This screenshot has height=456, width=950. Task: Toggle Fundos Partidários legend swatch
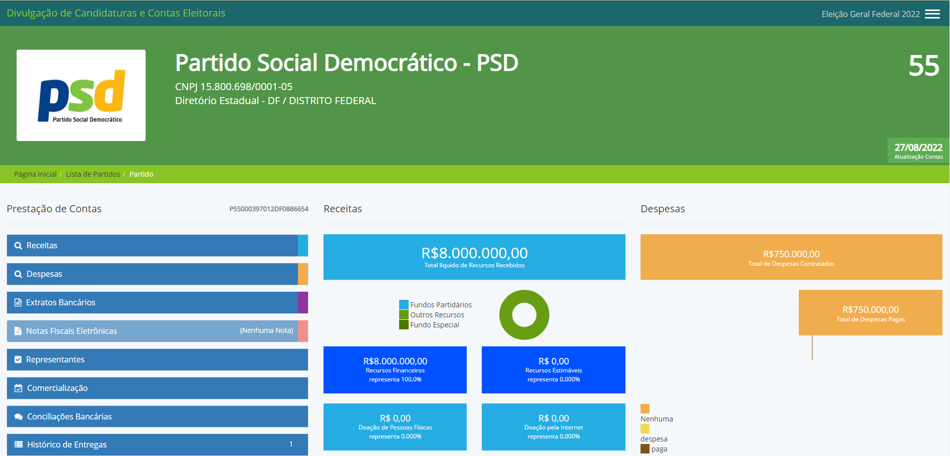point(404,305)
